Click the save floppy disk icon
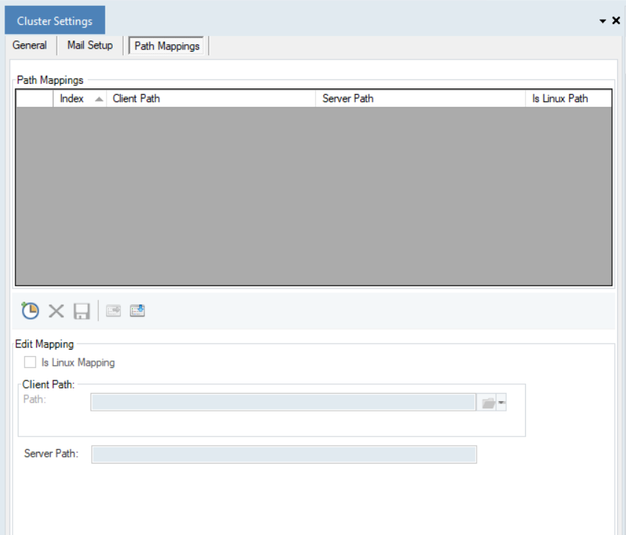Viewport: 626px width, 535px height. (x=81, y=311)
